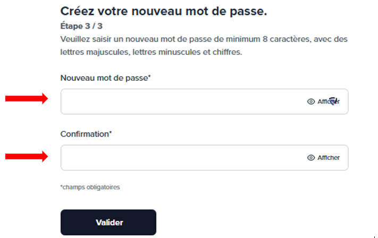Click the Étape 3 / 3 step indicator
Image resolution: width=378 pixels, height=238 pixels.
tap(81, 26)
